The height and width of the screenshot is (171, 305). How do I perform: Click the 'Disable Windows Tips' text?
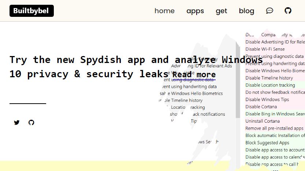267,99
